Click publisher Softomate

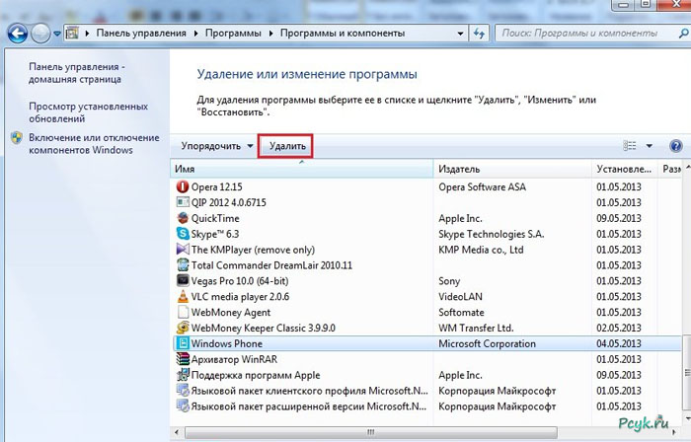(x=461, y=312)
